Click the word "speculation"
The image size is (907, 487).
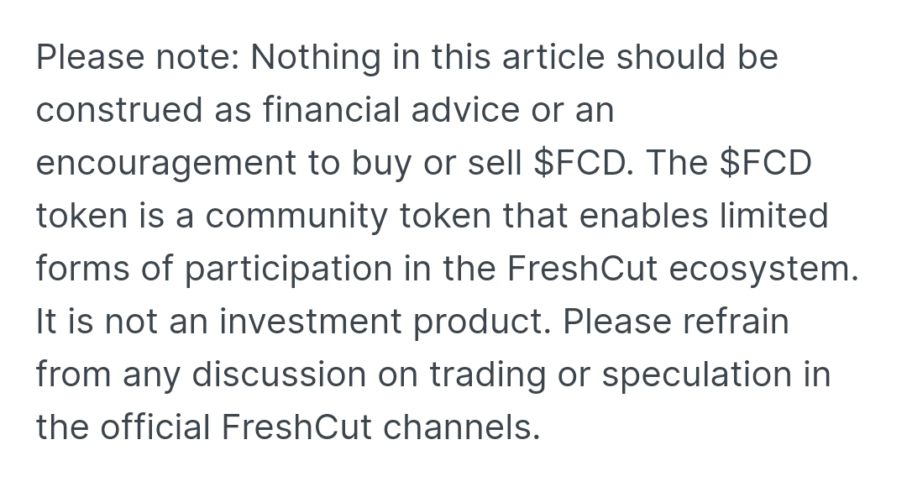click(696, 374)
